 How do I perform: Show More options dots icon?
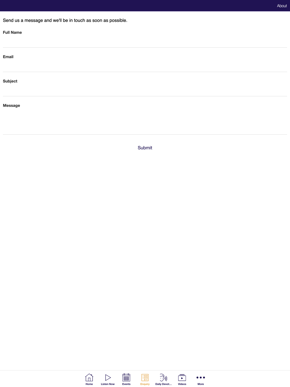click(201, 377)
